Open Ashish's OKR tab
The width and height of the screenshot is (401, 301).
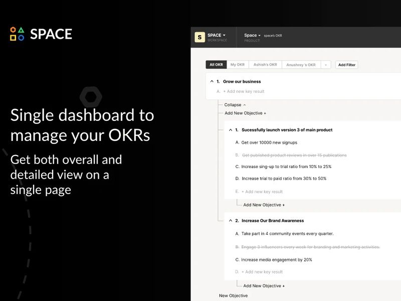pos(266,64)
